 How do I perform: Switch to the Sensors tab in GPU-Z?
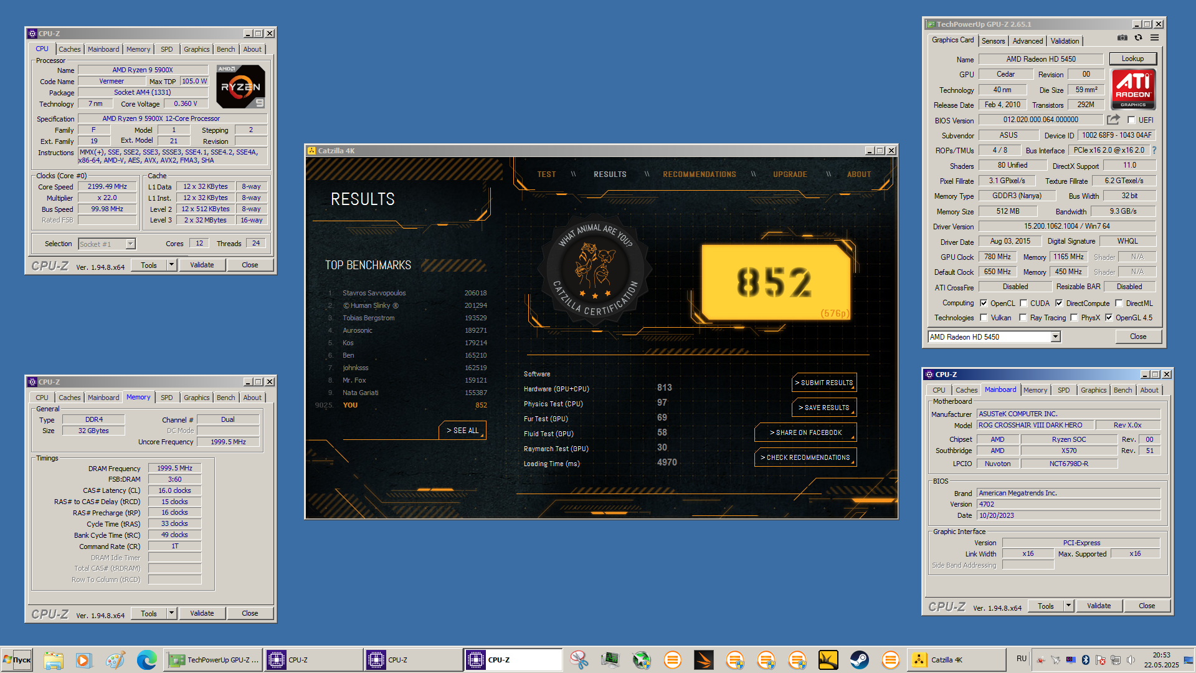coord(994,41)
